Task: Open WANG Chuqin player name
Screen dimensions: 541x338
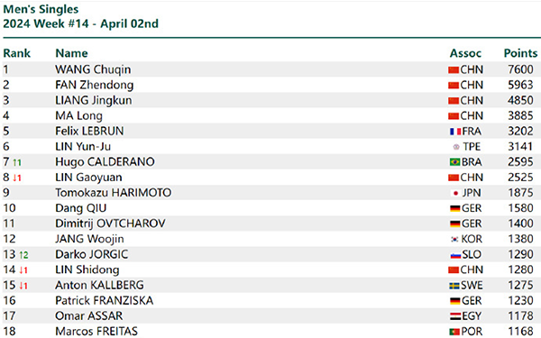Action: click(93, 69)
